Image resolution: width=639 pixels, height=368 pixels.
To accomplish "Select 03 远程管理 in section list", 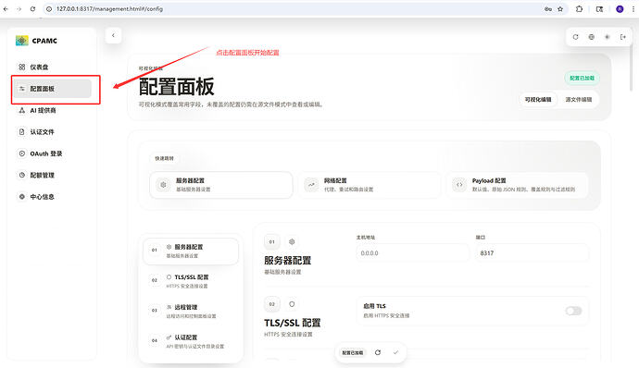I will [x=191, y=311].
